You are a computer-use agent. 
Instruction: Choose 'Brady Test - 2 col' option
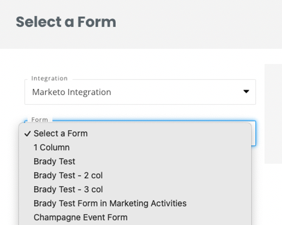pyautogui.click(x=68, y=175)
